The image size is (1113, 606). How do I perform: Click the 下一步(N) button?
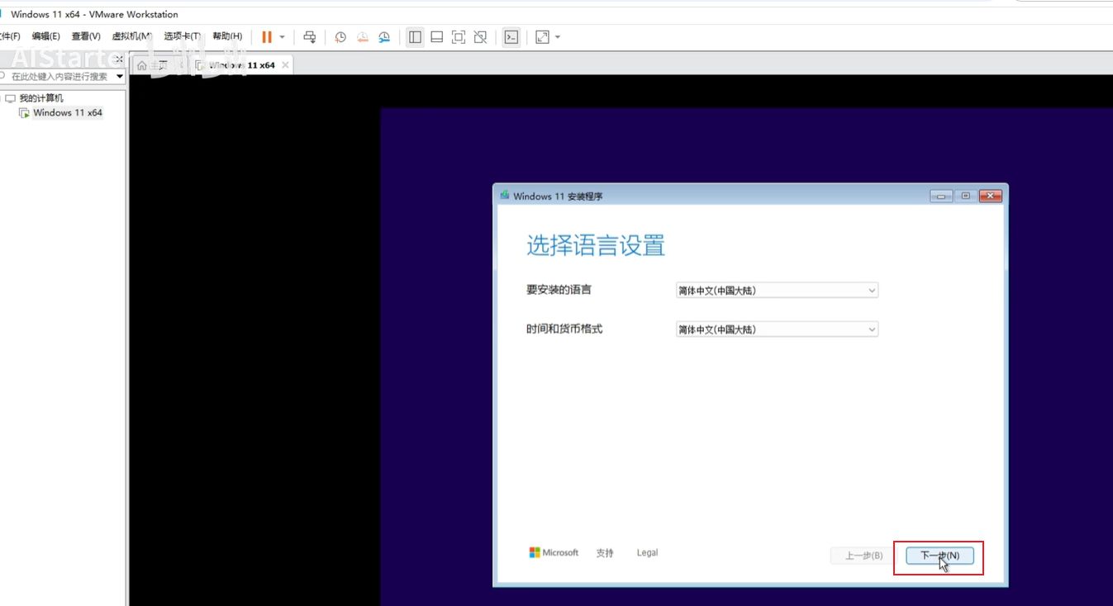click(x=939, y=556)
